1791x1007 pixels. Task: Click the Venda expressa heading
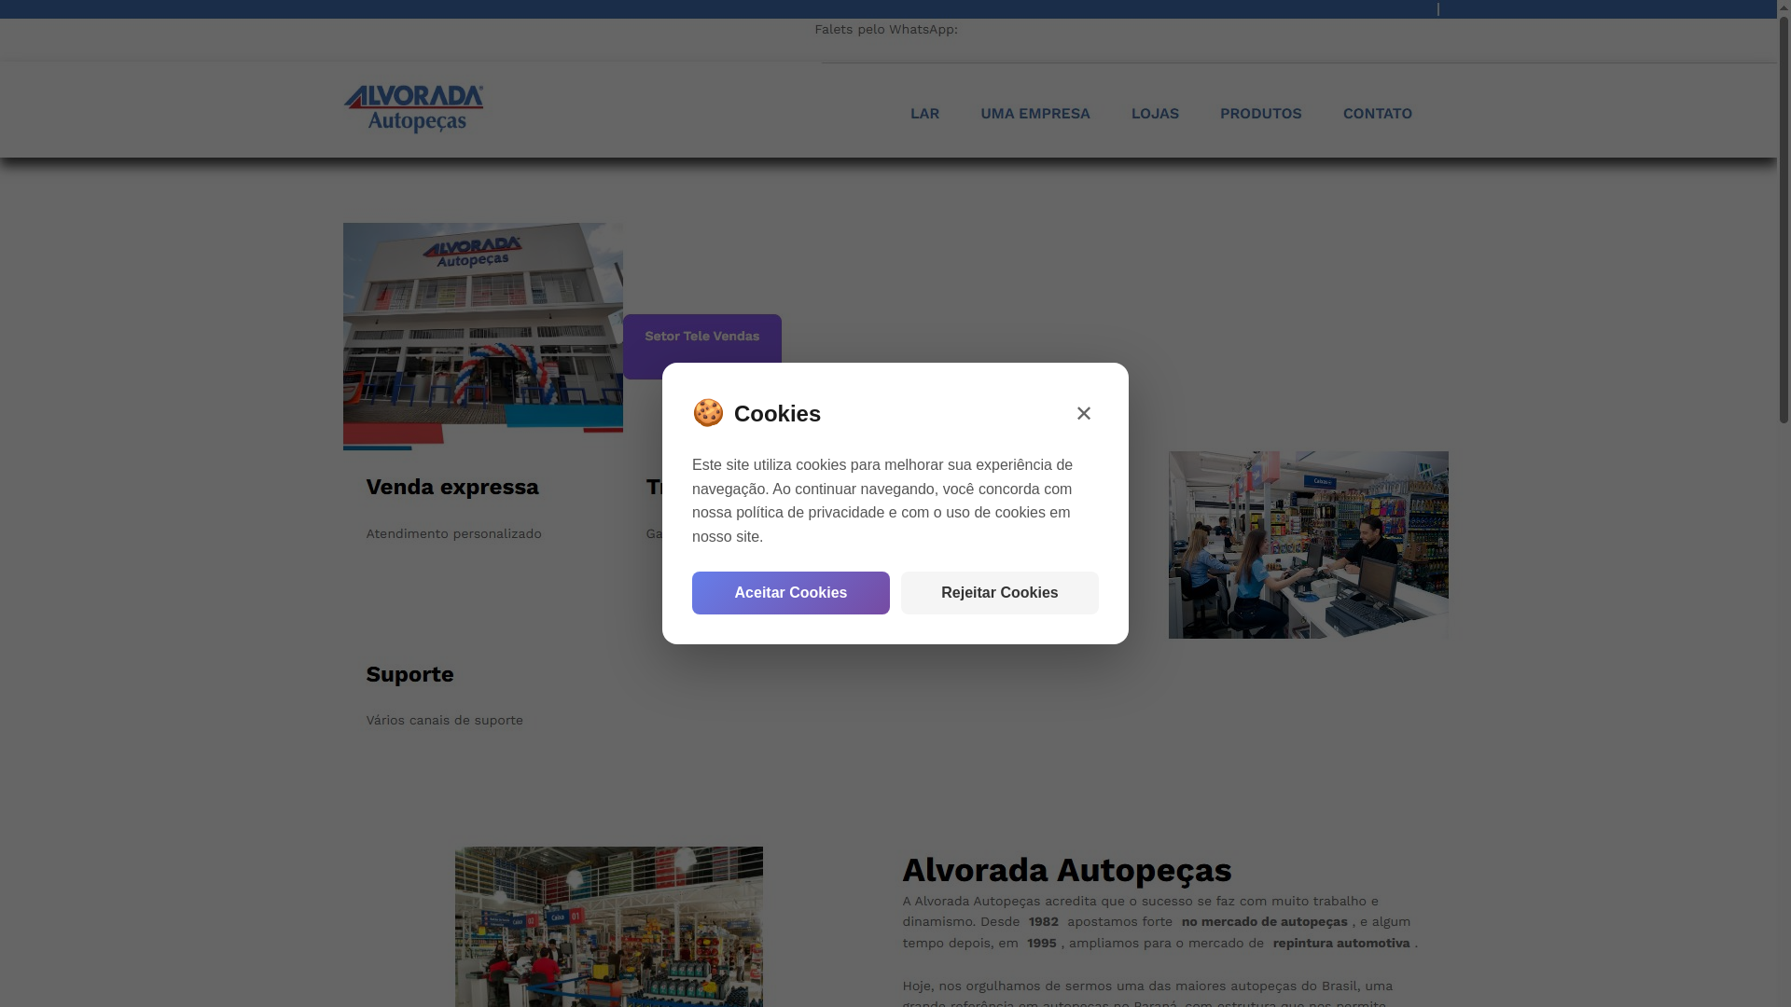tap(452, 487)
